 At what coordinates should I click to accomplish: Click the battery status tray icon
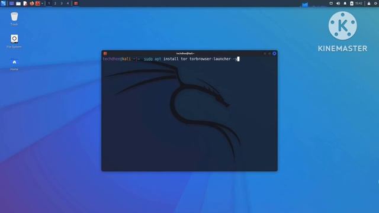352,4
